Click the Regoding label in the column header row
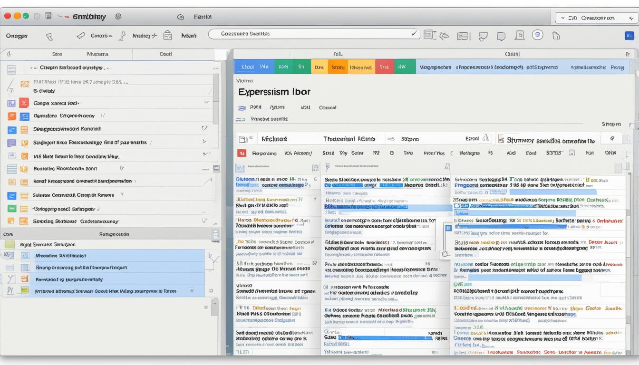This screenshot has height=365, width=639. pyautogui.click(x=264, y=153)
